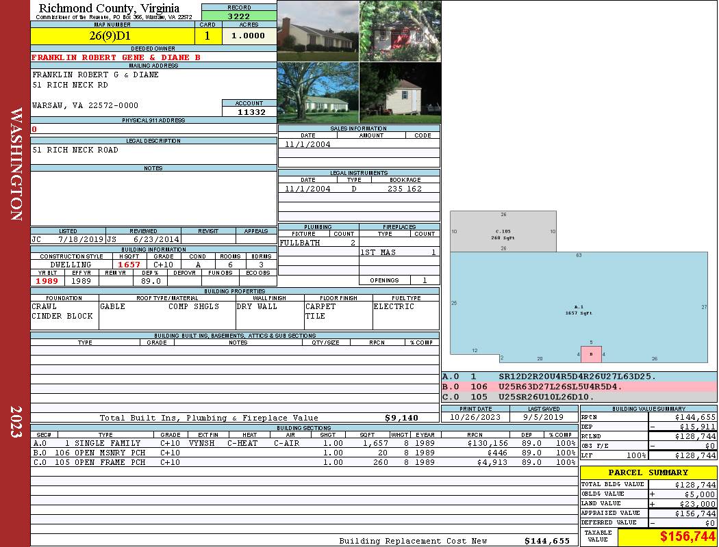Select the A.0 single family building section row
The height and width of the screenshot is (547, 719).
(303, 443)
